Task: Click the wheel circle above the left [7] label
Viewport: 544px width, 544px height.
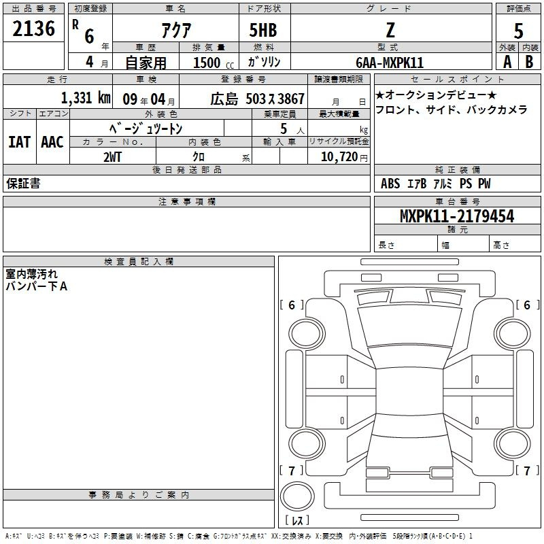Action: click(x=307, y=444)
